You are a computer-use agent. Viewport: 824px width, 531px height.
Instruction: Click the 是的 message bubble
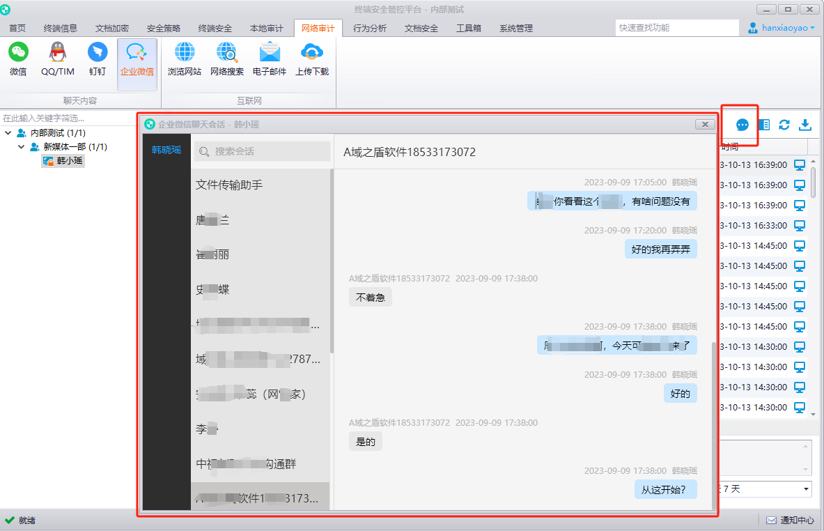point(365,442)
